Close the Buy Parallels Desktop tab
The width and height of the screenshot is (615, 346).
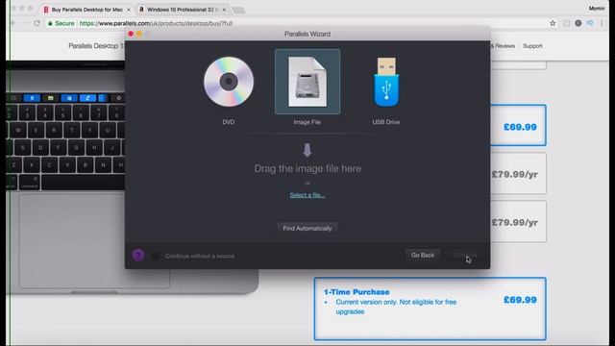(x=128, y=10)
